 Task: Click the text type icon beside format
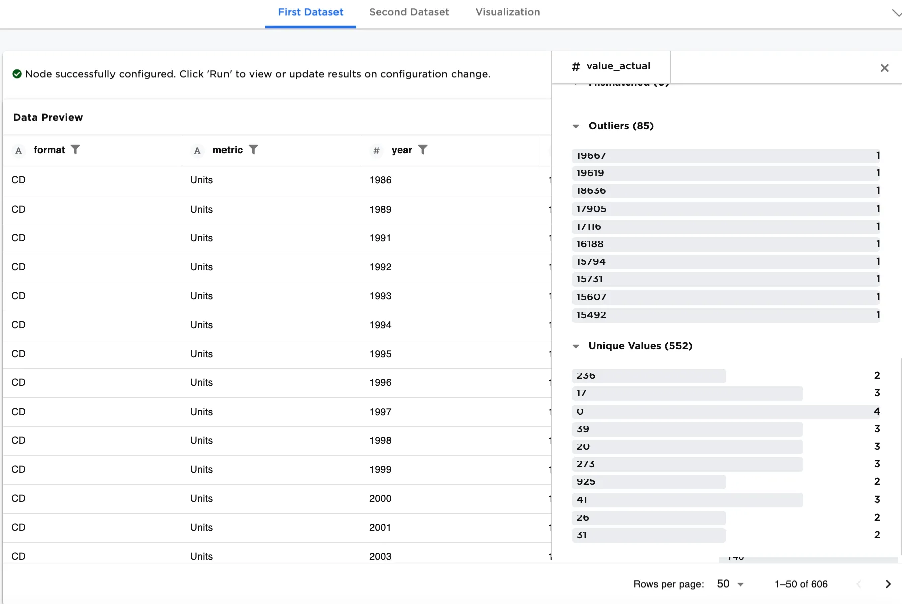pos(19,150)
